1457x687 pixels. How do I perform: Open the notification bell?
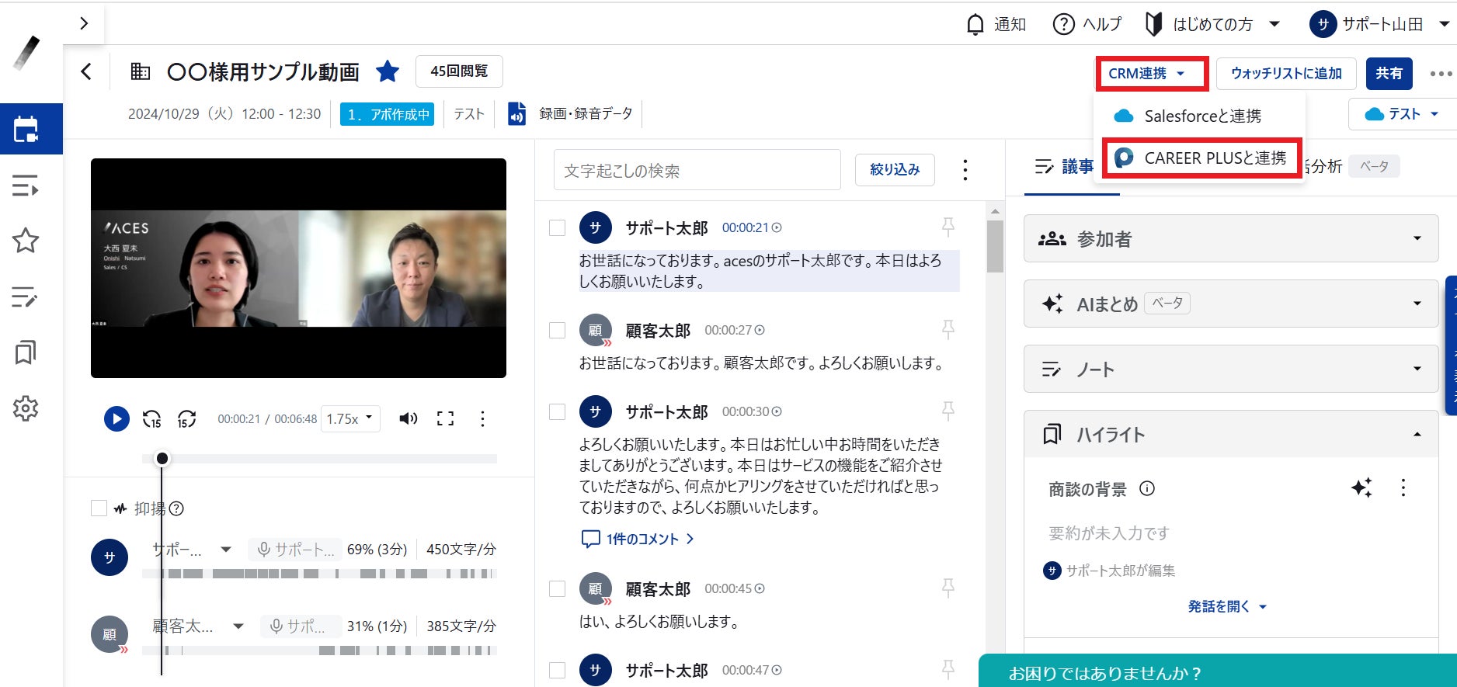[975, 25]
